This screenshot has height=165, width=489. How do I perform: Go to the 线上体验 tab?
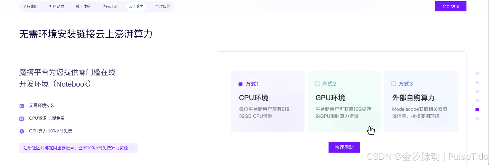pyautogui.click(x=83, y=6)
